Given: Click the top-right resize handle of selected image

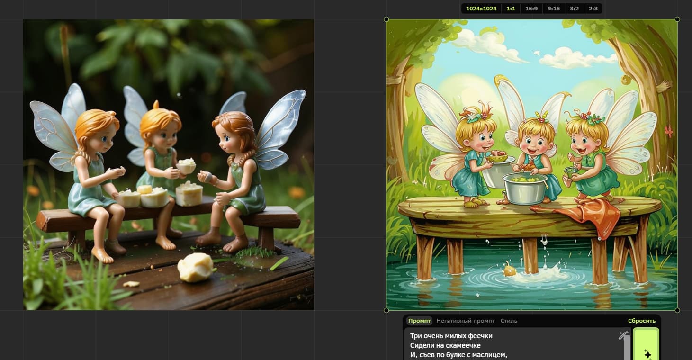Looking at the screenshot, I should click(677, 19).
